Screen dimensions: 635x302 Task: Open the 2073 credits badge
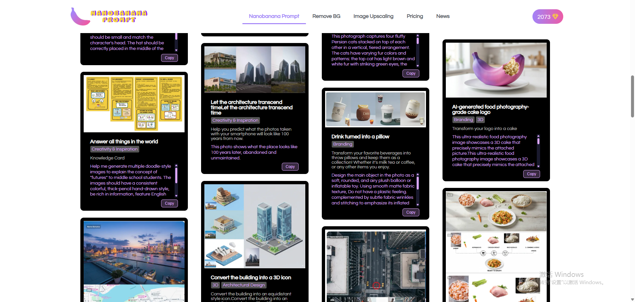(547, 16)
